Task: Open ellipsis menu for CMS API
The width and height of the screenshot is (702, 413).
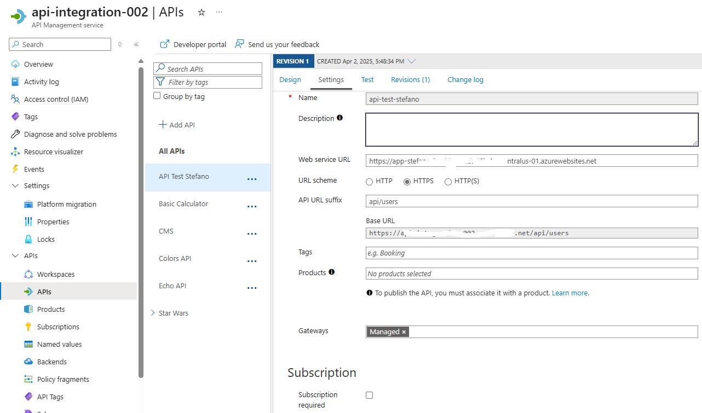Action: 252,234
